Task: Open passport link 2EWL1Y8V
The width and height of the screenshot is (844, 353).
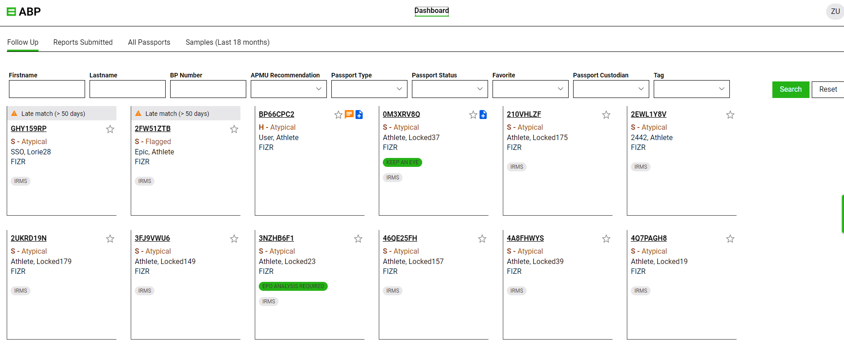Action: coord(649,115)
